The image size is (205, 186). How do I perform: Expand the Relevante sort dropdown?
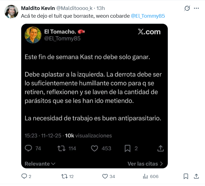click(x=40, y=164)
